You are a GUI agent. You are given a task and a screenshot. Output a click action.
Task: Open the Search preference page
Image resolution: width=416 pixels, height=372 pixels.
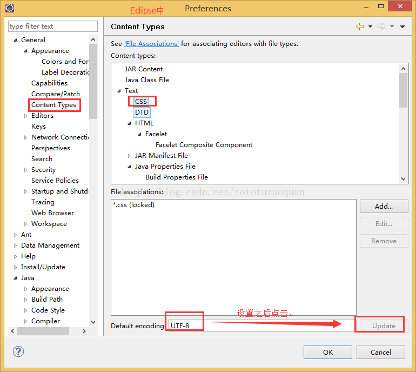[42, 159]
